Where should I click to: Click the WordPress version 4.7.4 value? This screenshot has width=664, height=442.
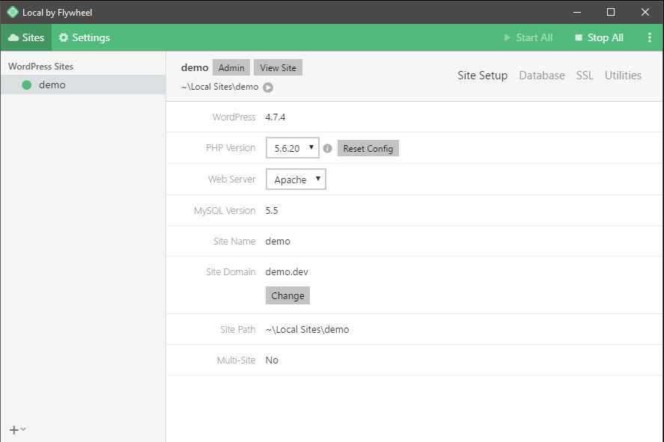pyautogui.click(x=275, y=117)
